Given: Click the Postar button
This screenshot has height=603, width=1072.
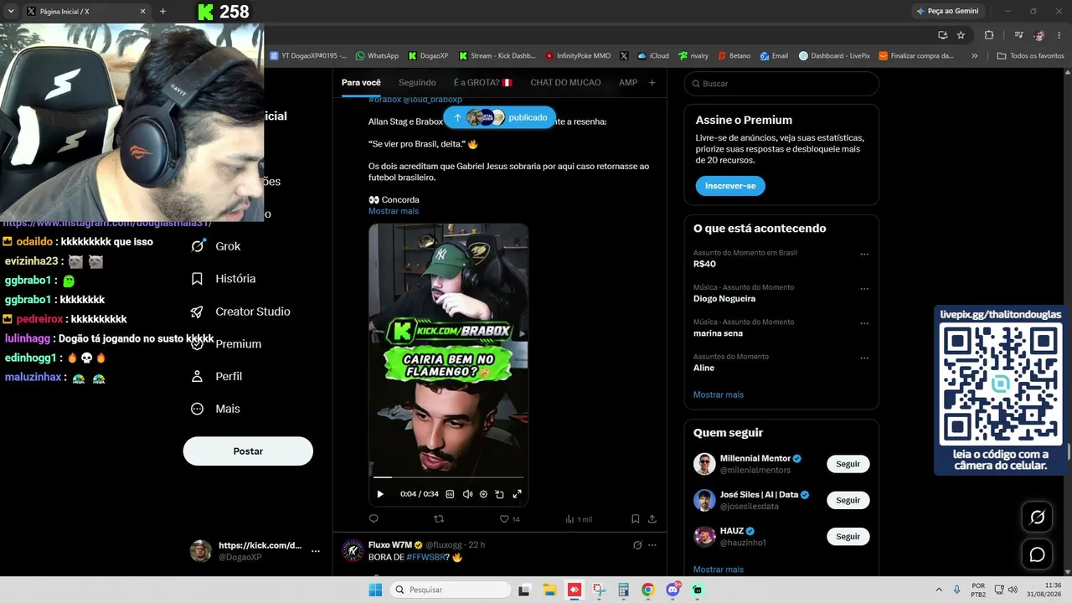Looking at the screenshot, I should [x=248, y=451].
